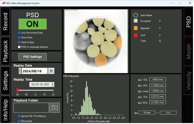This screenshot has height=124, width=194.
Task: Click the Replay Time up spinner arrow
Action: (52, 83)
